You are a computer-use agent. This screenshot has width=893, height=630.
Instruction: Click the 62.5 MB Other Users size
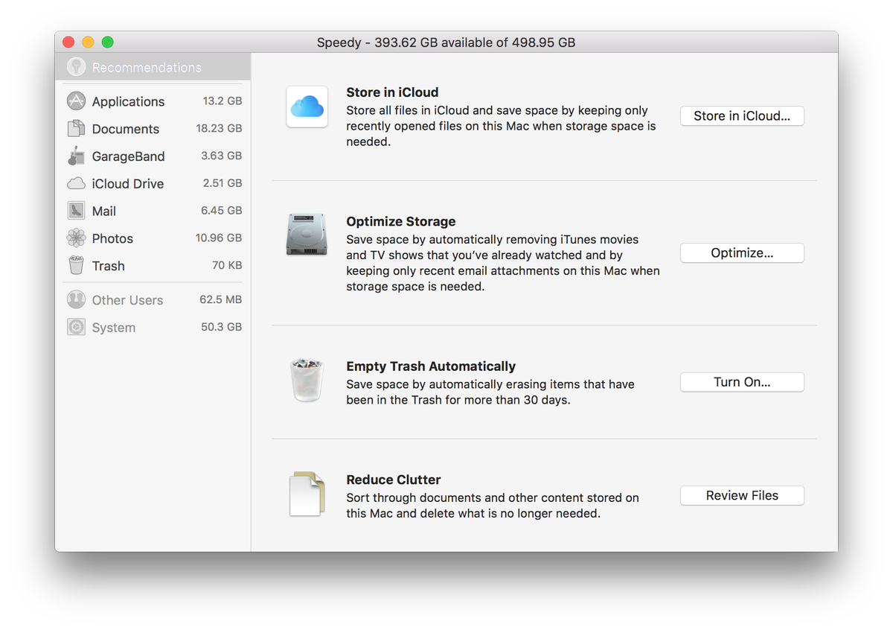tap(221, 299)
